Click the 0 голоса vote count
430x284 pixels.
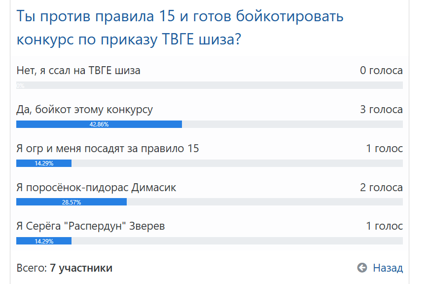coord(382,71)
